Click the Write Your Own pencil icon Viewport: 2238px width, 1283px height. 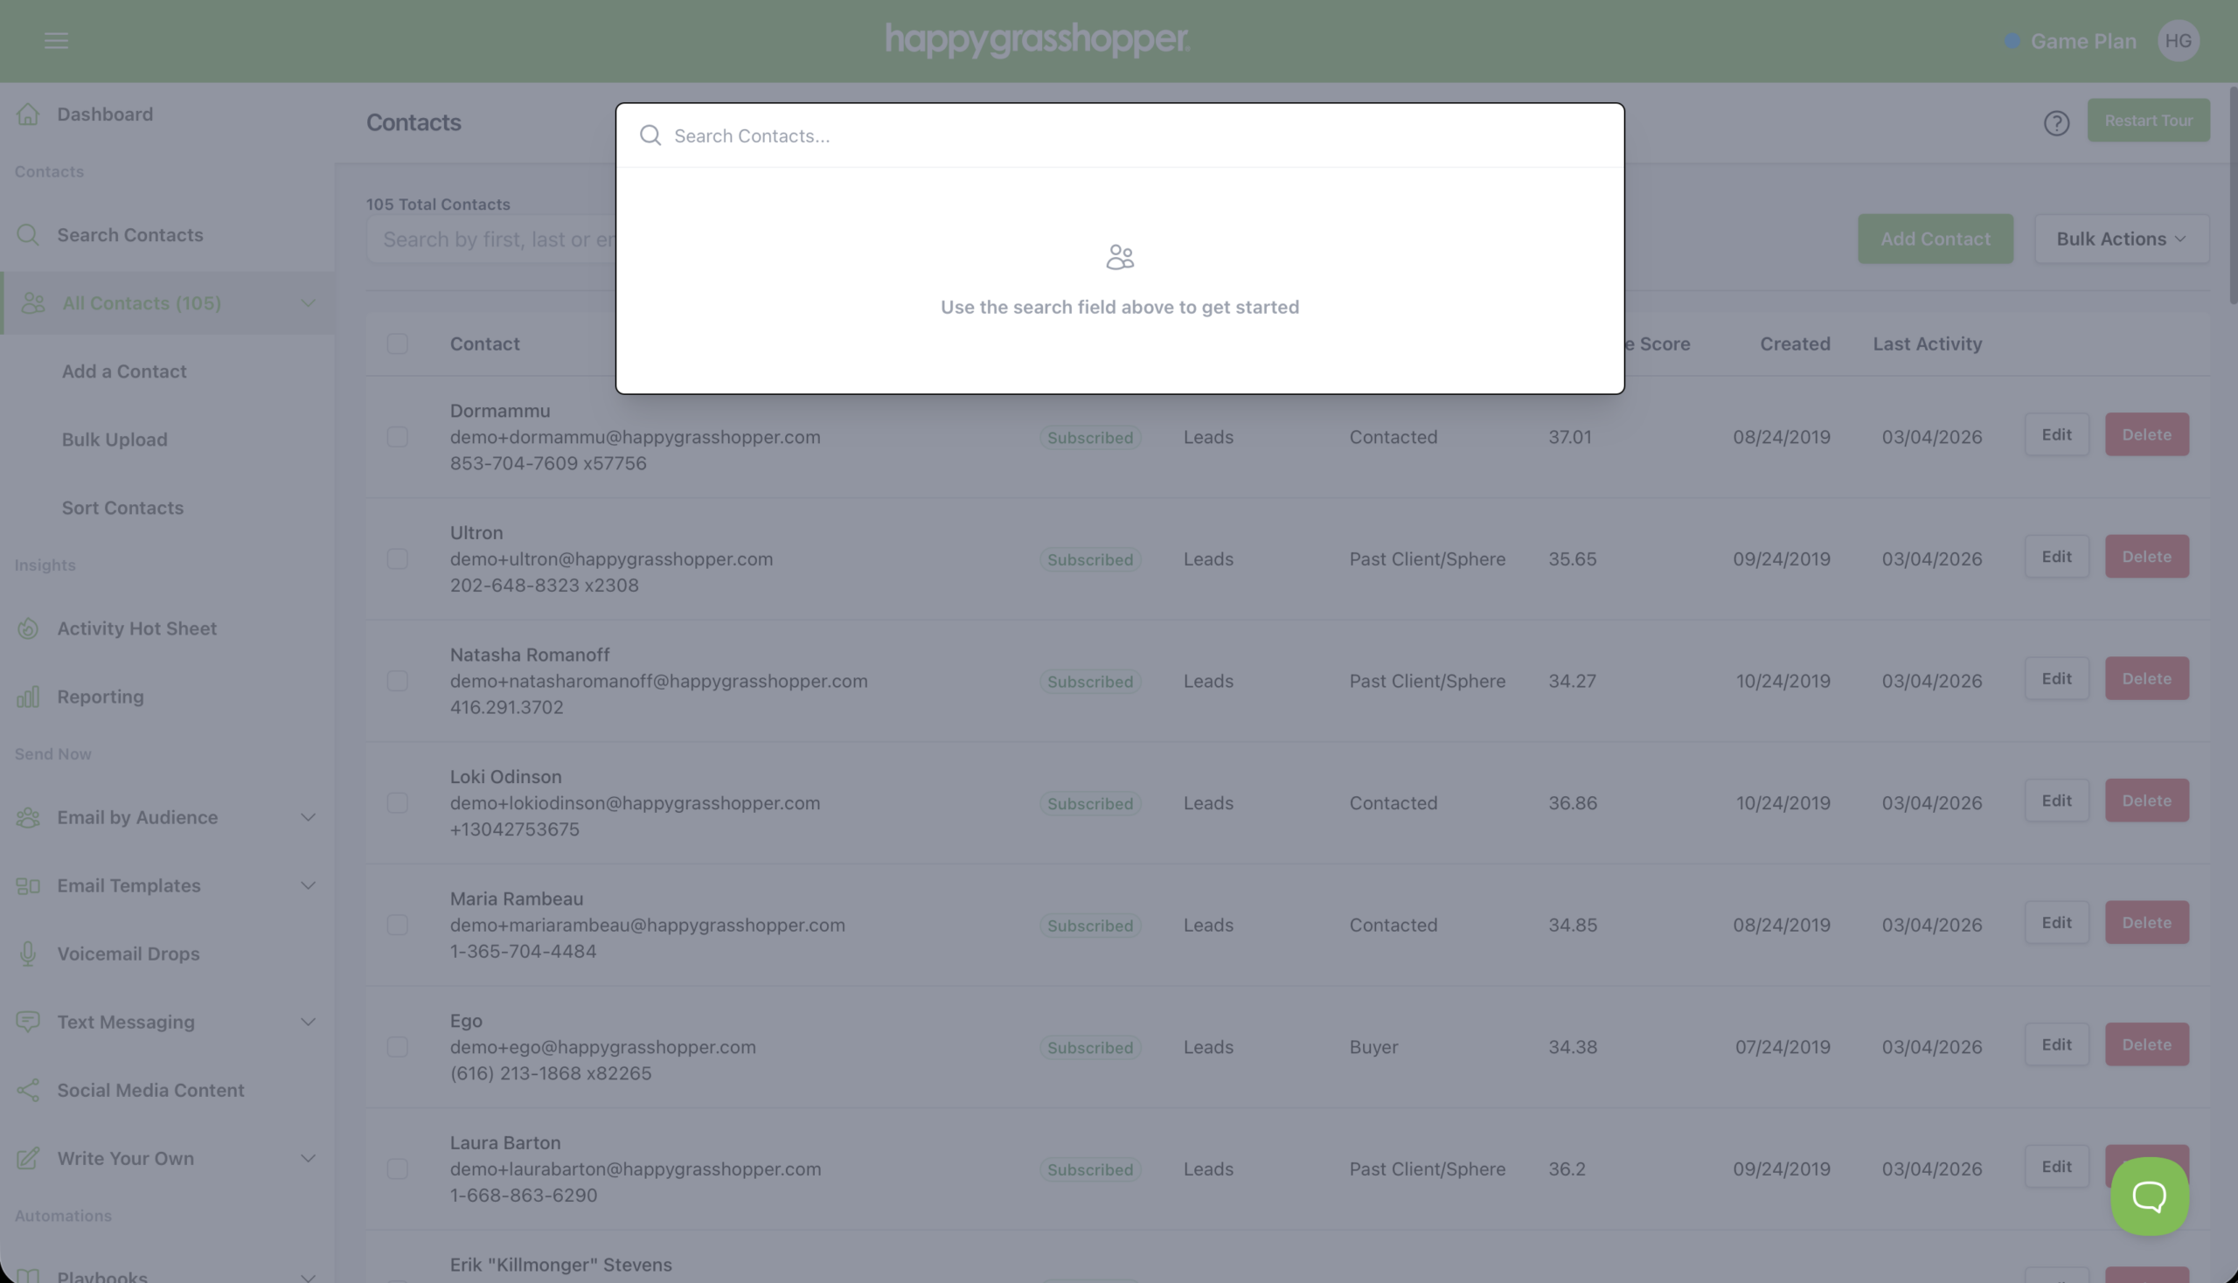(27, 1158)
